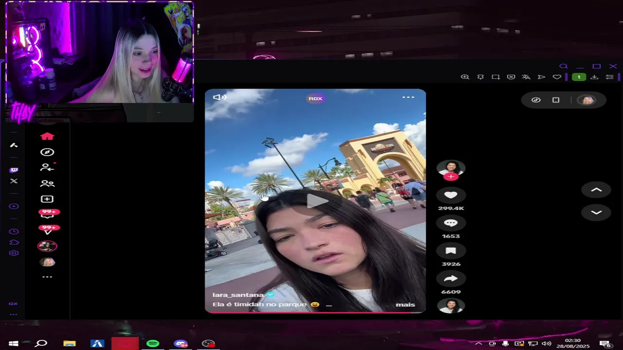Open the video's three-dot options menu
Viewport: 623px width, 350px height.
point(408,97)
